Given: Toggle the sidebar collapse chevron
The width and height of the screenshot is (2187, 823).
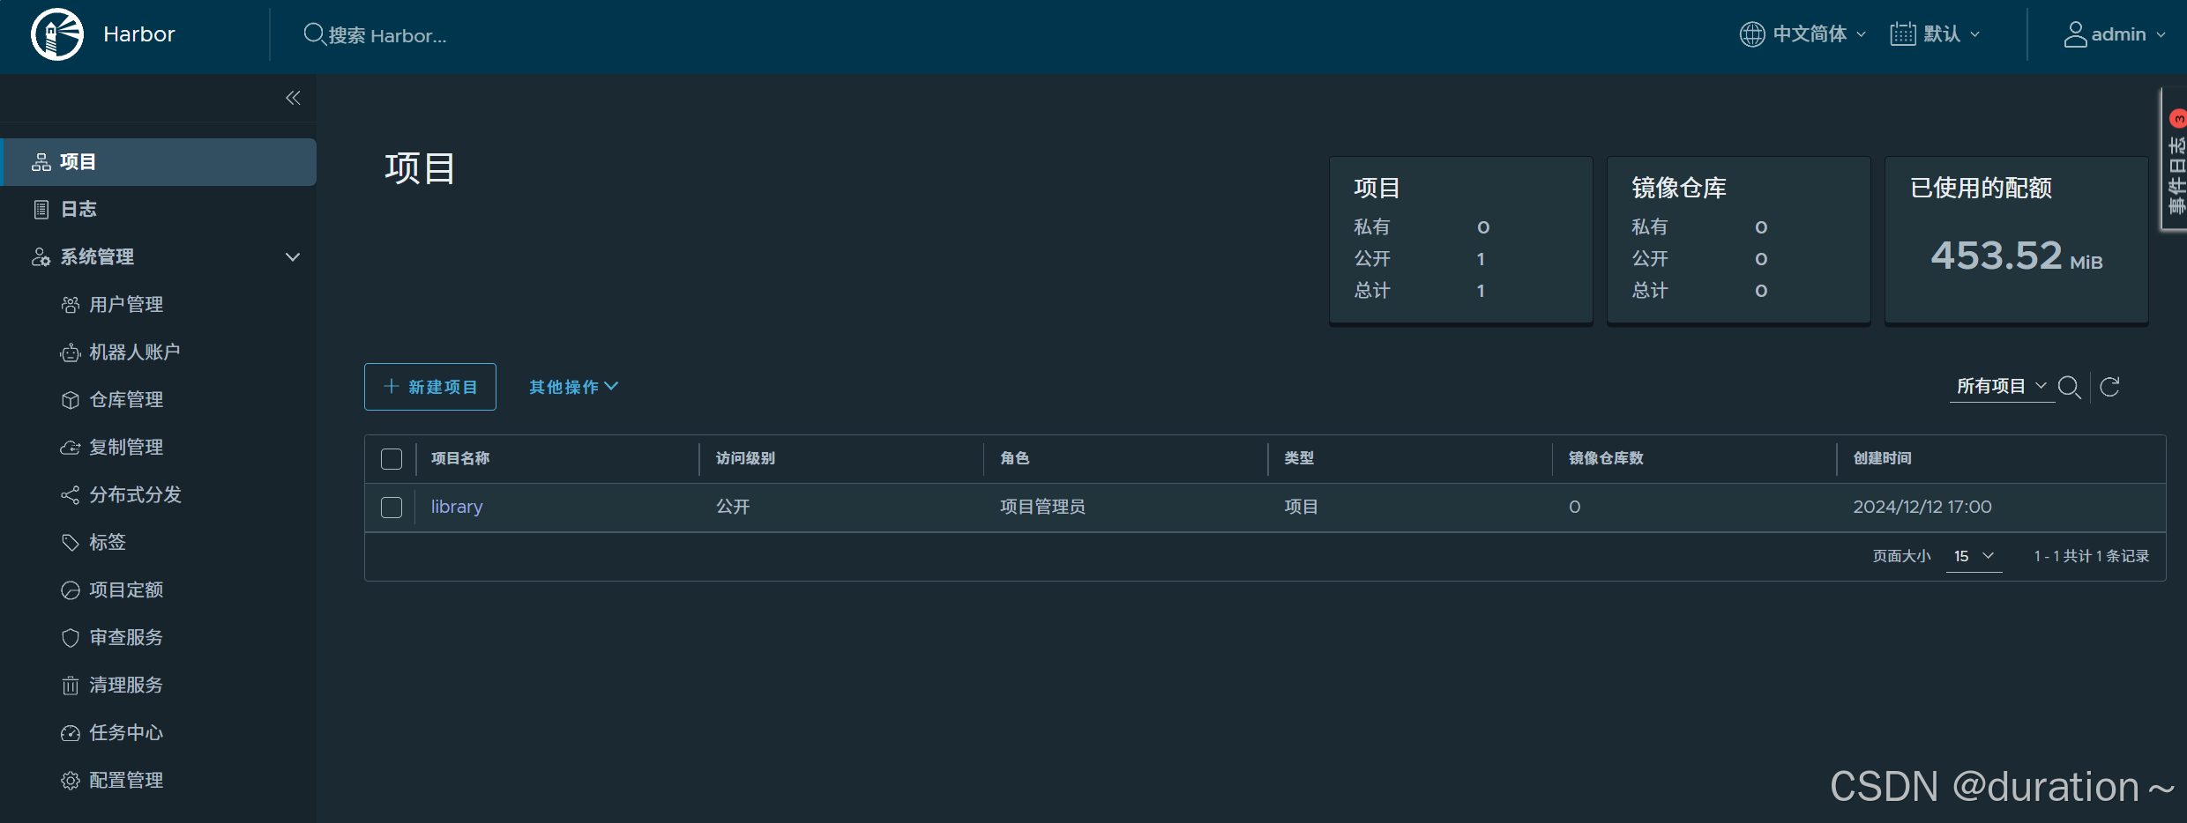Looking at the screenshot, I should [293, 98].
